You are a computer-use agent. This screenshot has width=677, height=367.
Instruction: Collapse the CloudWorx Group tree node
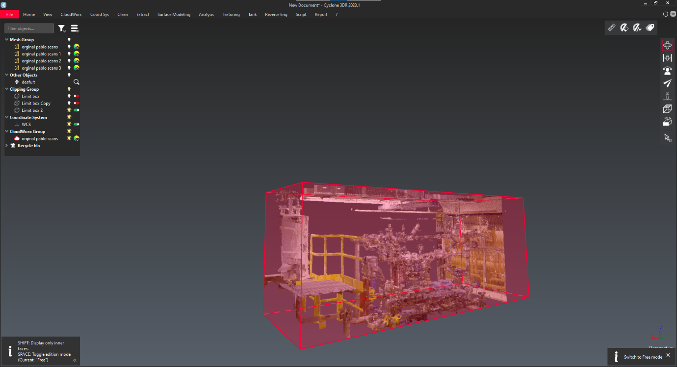pos(7,131)
